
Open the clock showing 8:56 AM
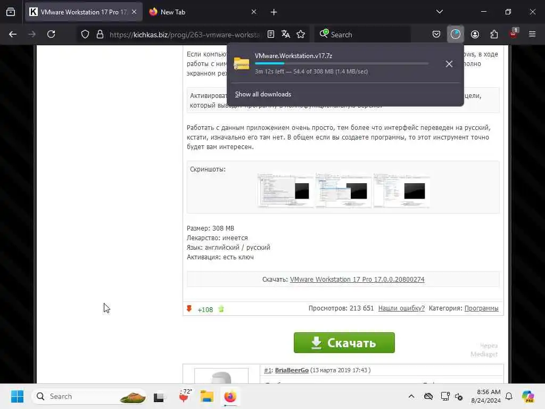point(486,396)
